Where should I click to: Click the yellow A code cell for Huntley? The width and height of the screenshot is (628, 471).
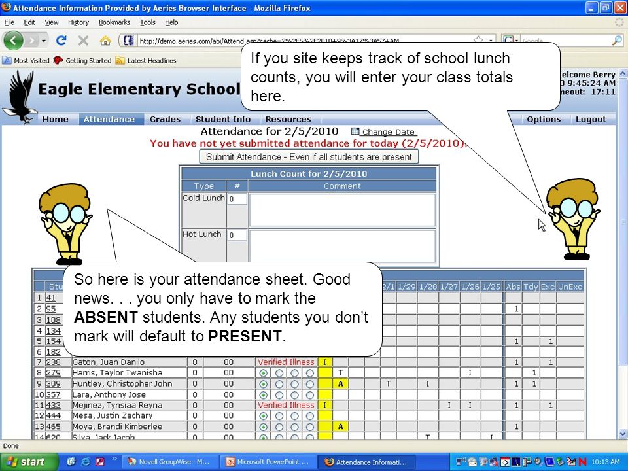pos(340,384)
